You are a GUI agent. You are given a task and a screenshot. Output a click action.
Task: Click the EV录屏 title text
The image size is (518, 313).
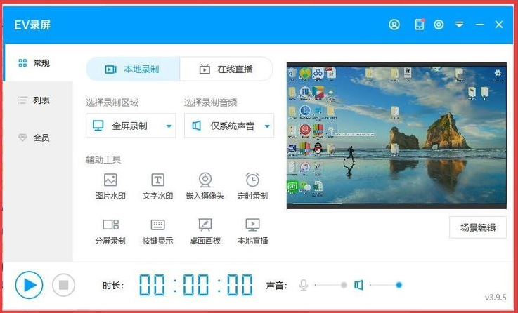[32, 25]
